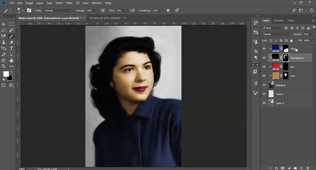Select the Eraser tool
Viewport: 316px width, 170px height.
click(11, 42)
